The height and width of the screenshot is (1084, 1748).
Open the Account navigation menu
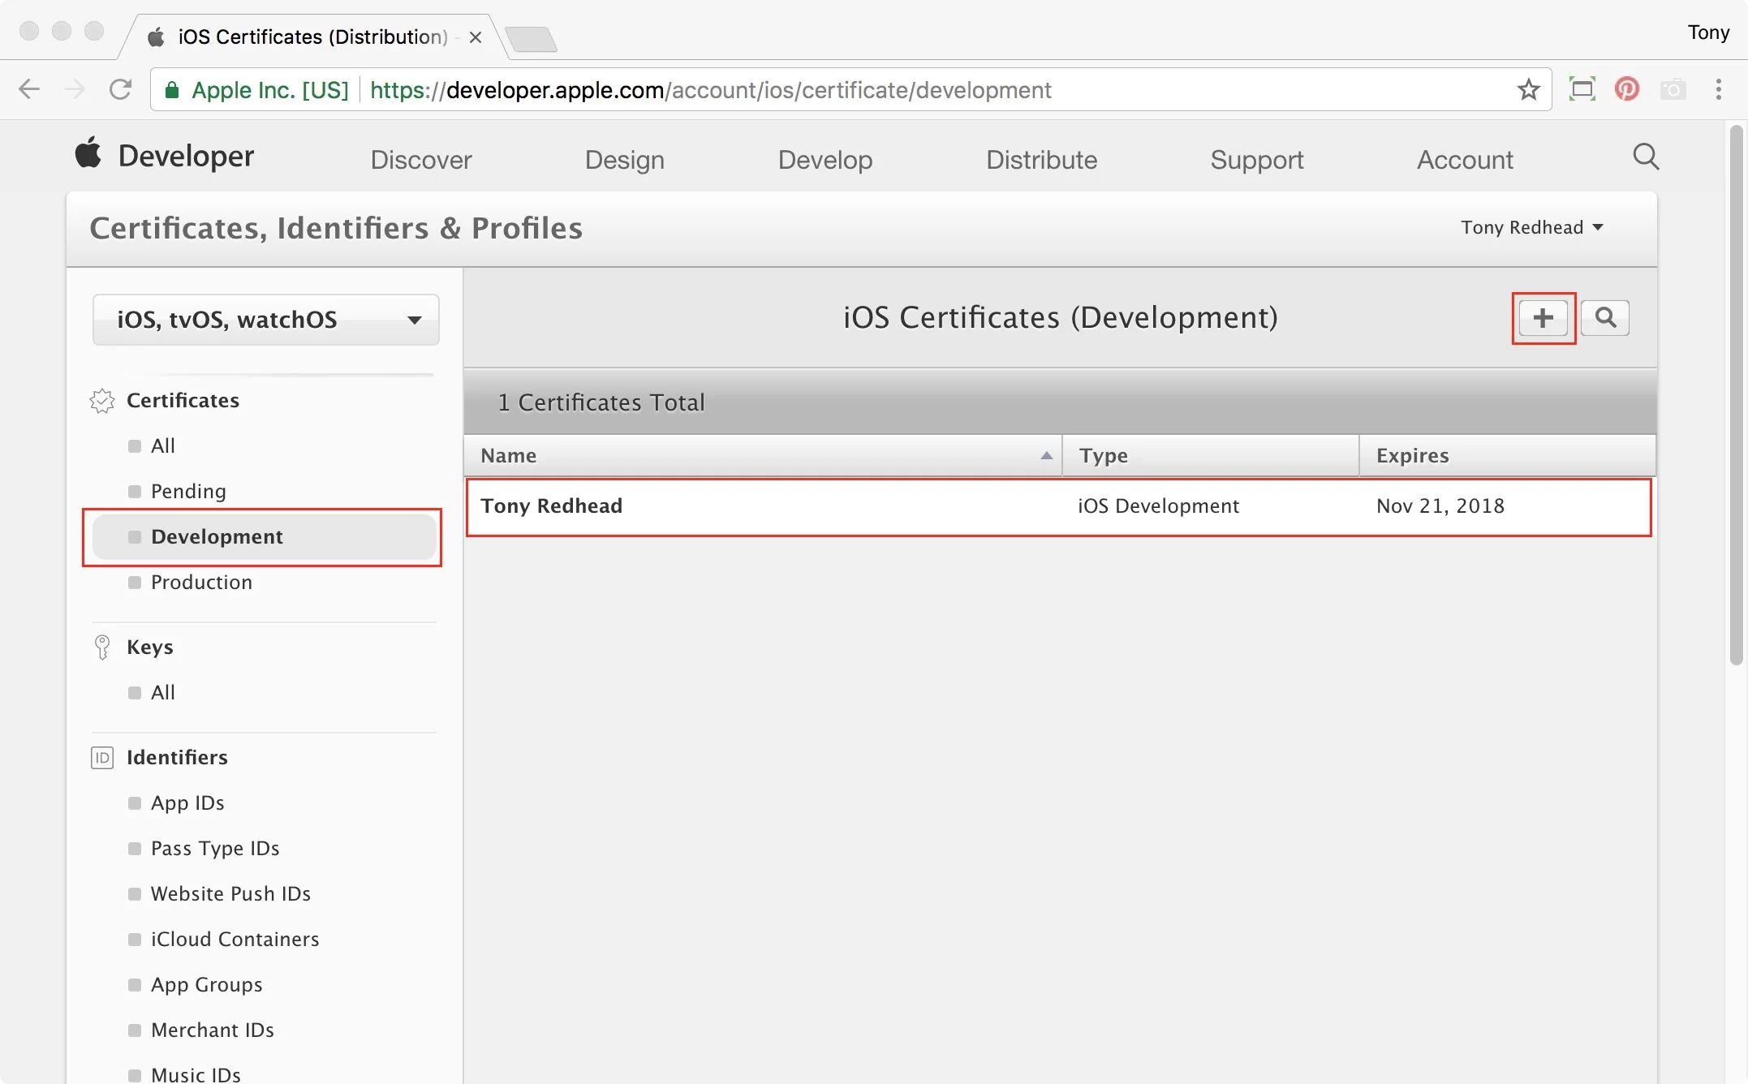tap(1464, 160)
